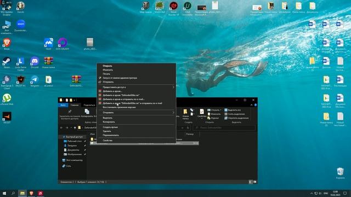Open Brave from the taskbar
This screenshot has height=197, width=351.
coord(31,193)
